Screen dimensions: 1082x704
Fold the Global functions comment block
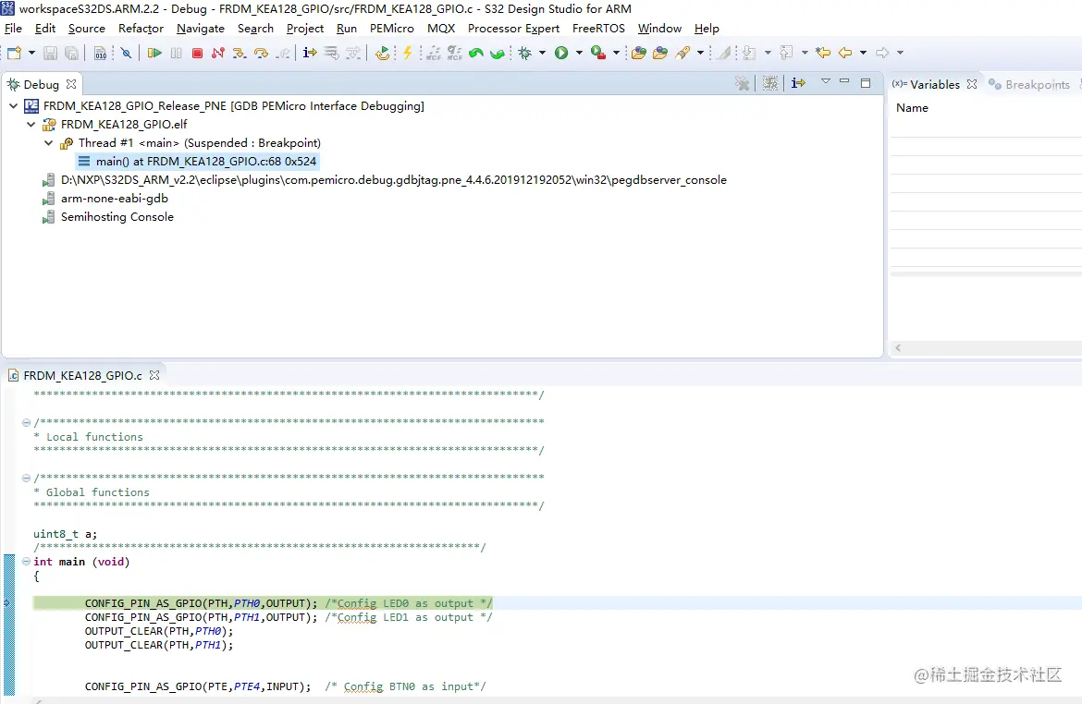[26, 477]
